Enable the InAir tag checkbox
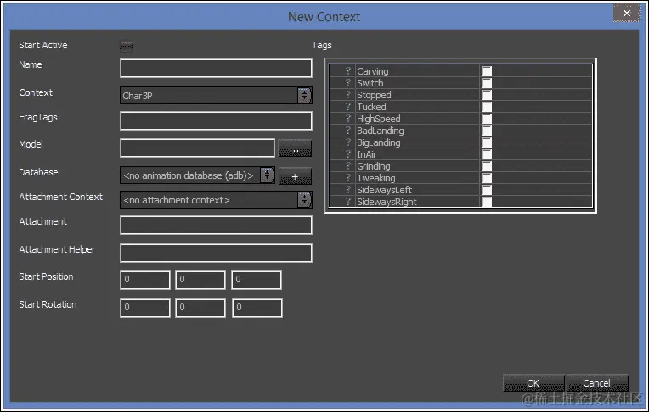649x412 pixels. pos(487,154)
